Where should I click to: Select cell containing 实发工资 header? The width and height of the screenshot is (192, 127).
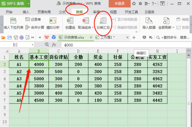157,57
